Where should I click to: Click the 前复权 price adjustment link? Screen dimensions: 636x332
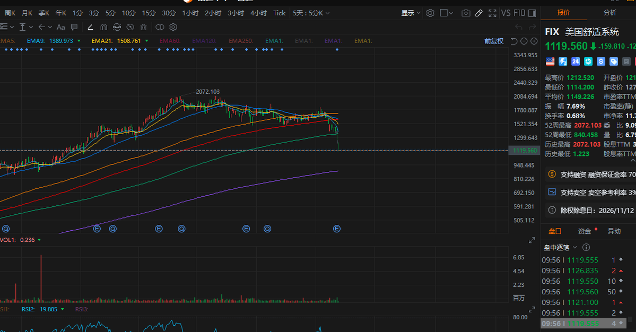(x=494, y=41)
